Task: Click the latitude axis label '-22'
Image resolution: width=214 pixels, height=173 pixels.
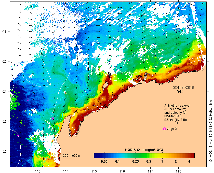Action: tap(4, 122)
